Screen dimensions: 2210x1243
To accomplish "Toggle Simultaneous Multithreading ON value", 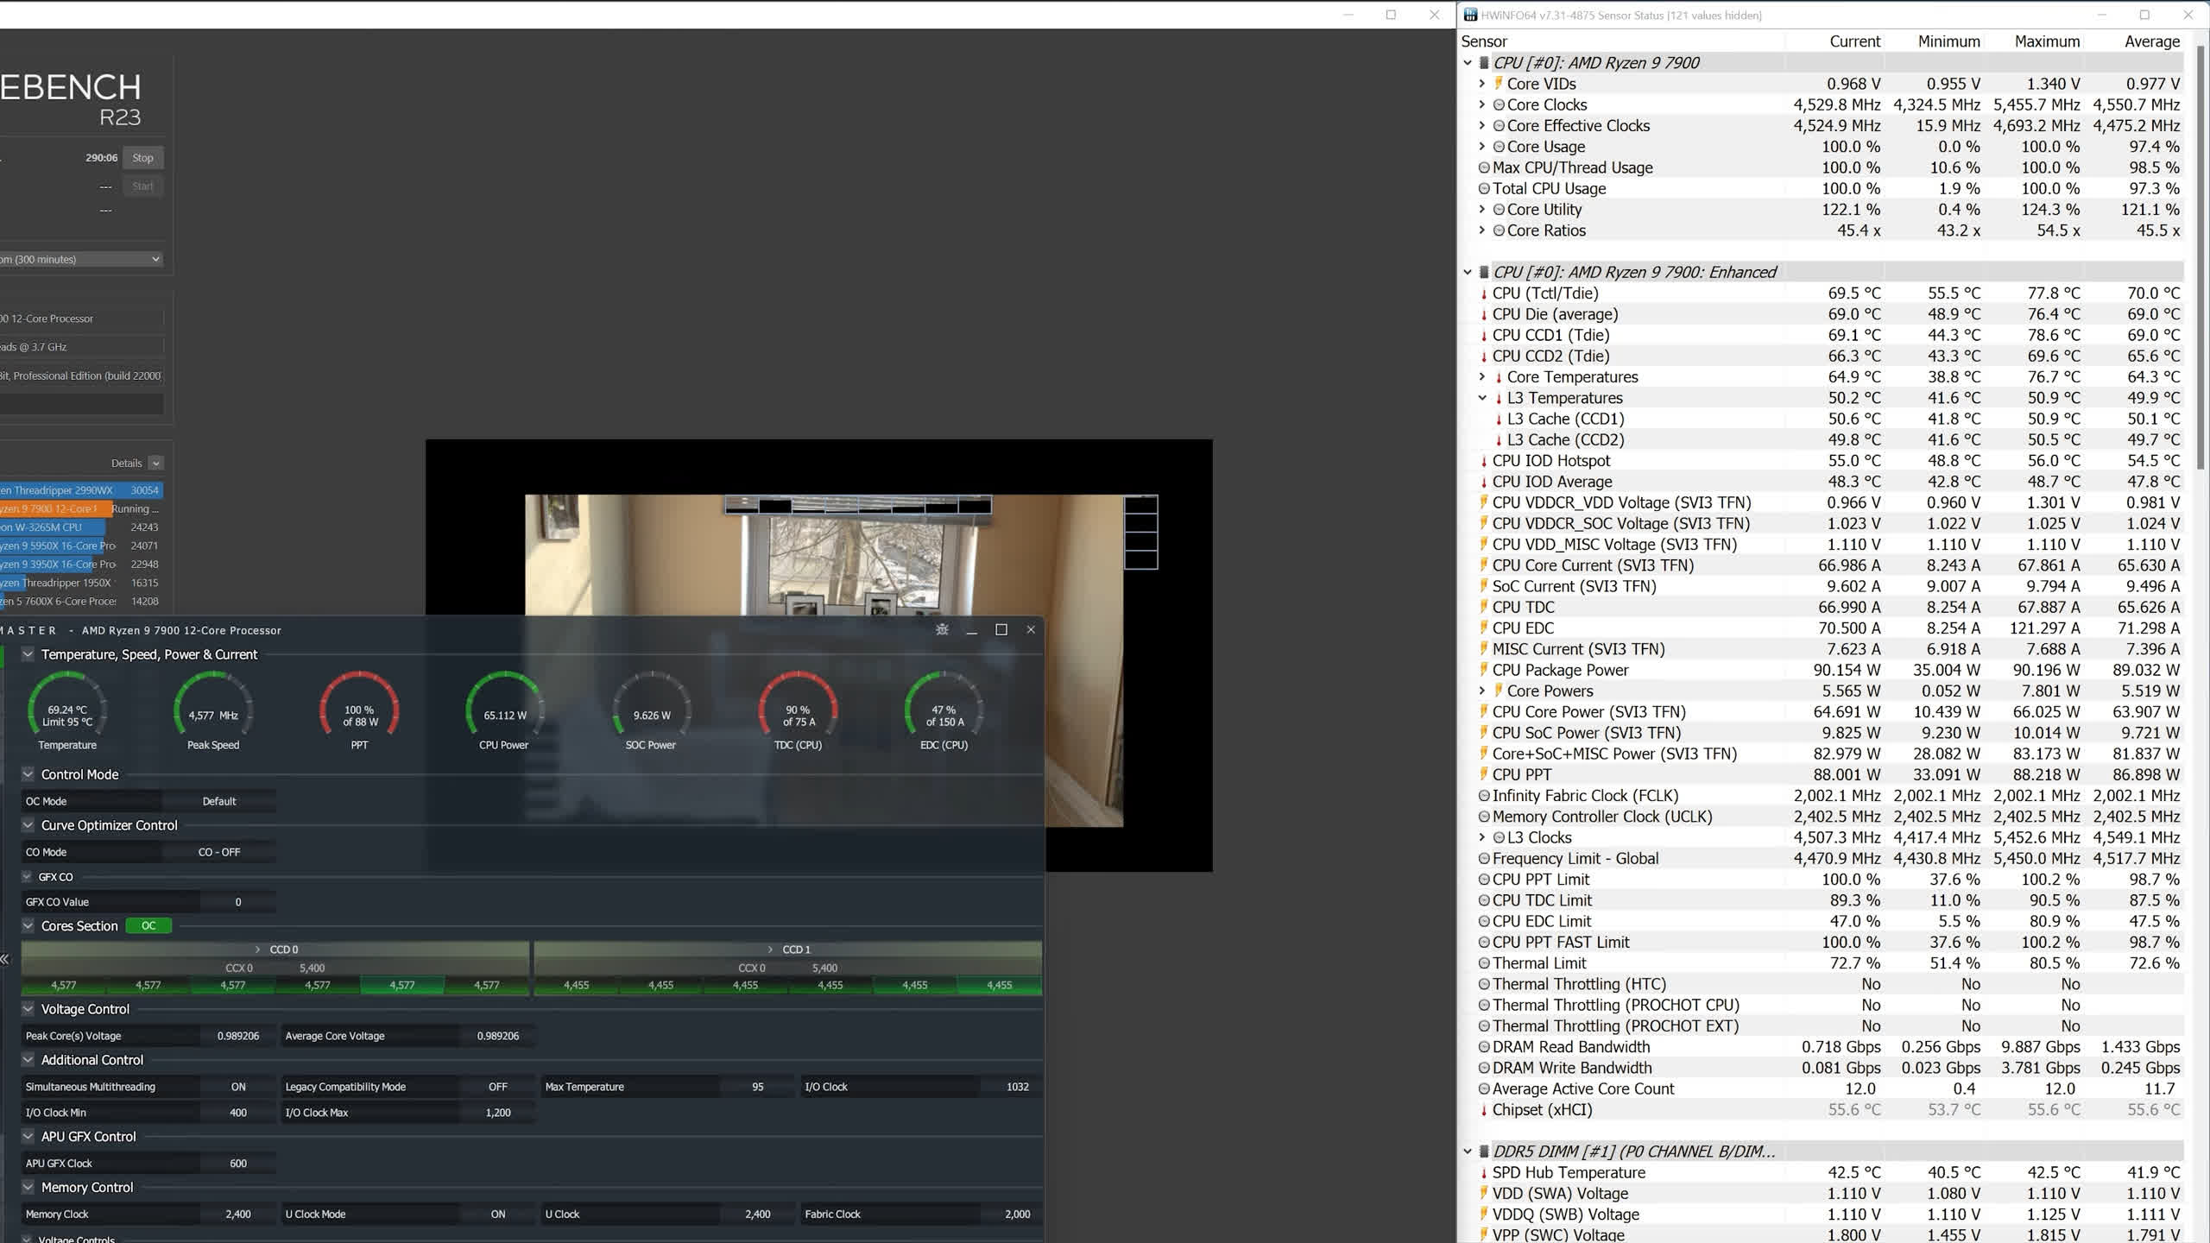I will [238, 1087].
